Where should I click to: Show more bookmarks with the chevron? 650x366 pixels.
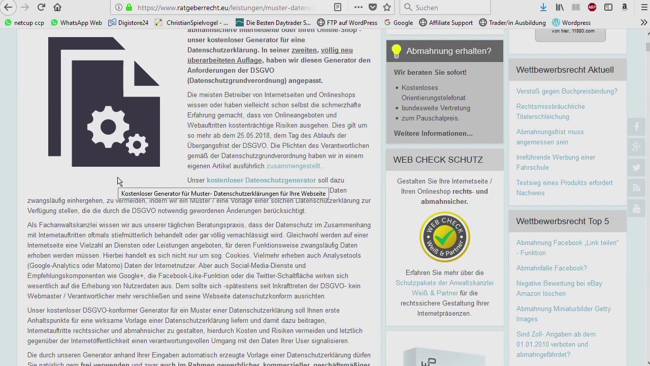[x=644, y=23]
